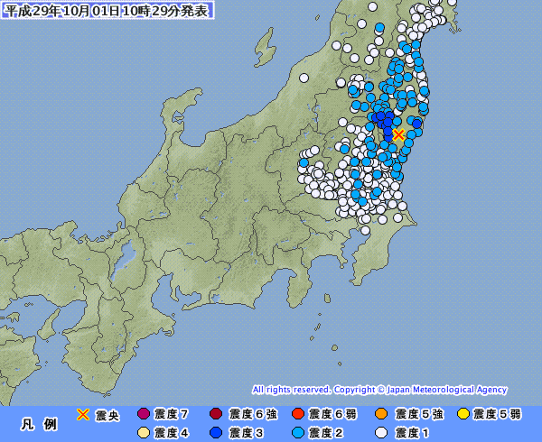Click Lake Biwa on the map
The width and height of the screenshot is (542, 442).
pos(124,259)
